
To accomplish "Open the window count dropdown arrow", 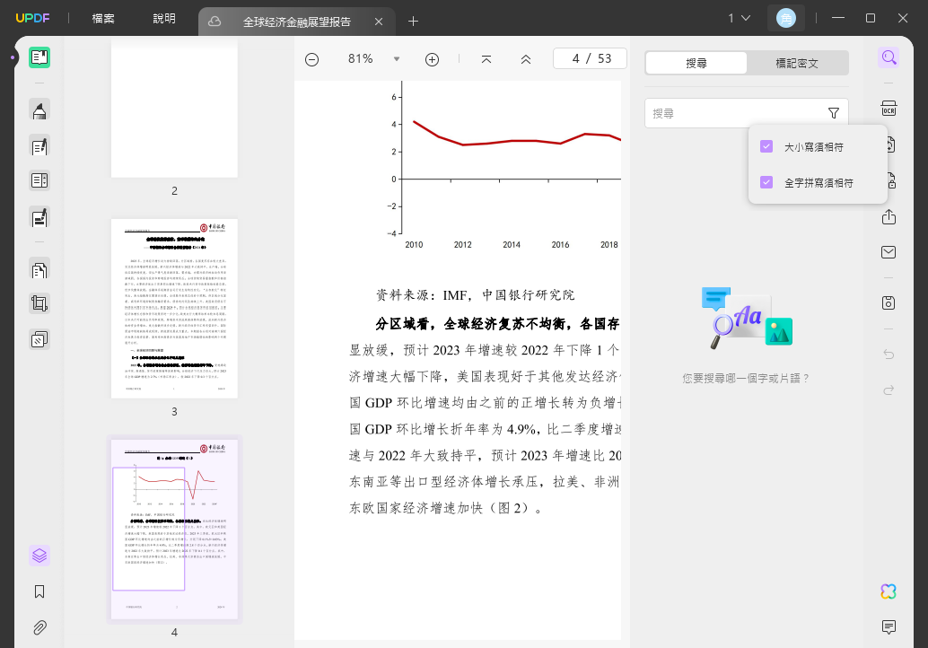I will pos(746,18).
